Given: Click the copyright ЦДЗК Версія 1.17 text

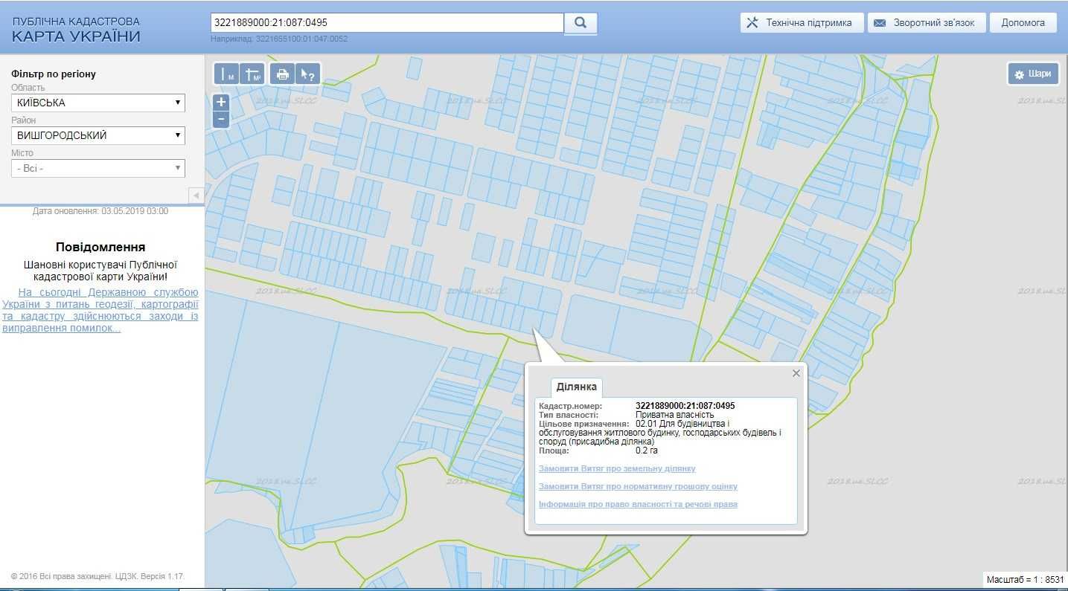Looking at the screenshot, I should point(97,576).
